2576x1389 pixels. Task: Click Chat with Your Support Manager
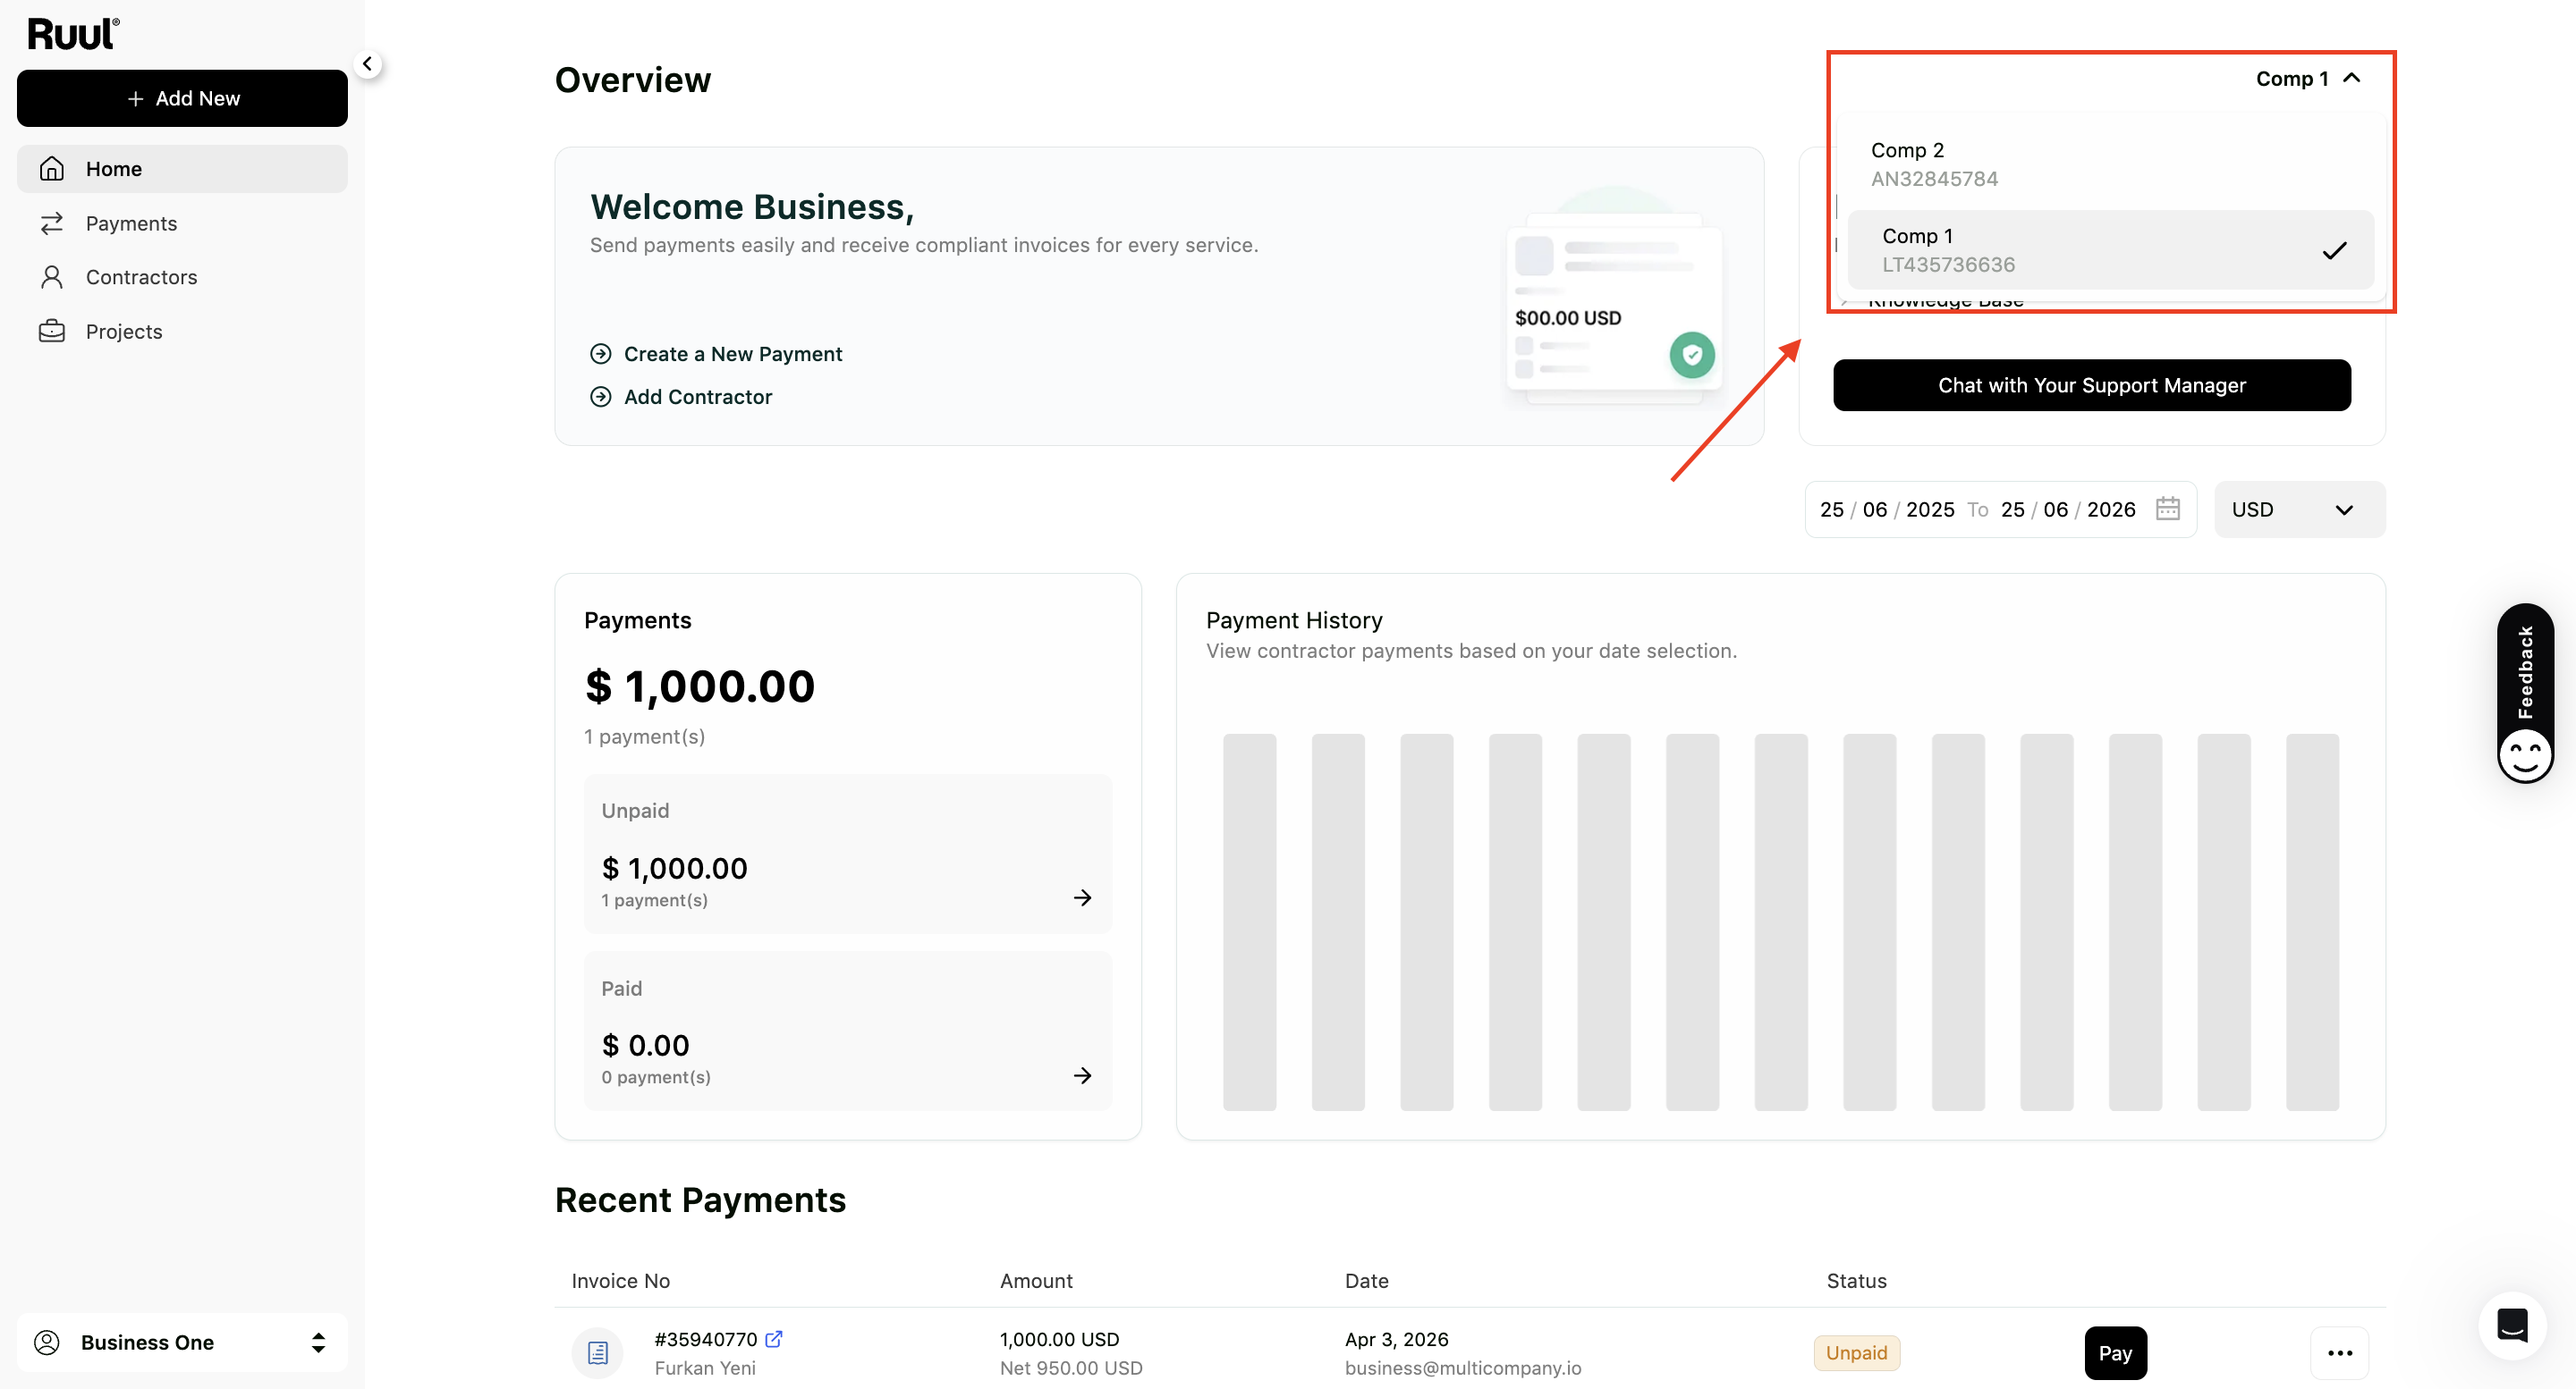pos(2091,384)
